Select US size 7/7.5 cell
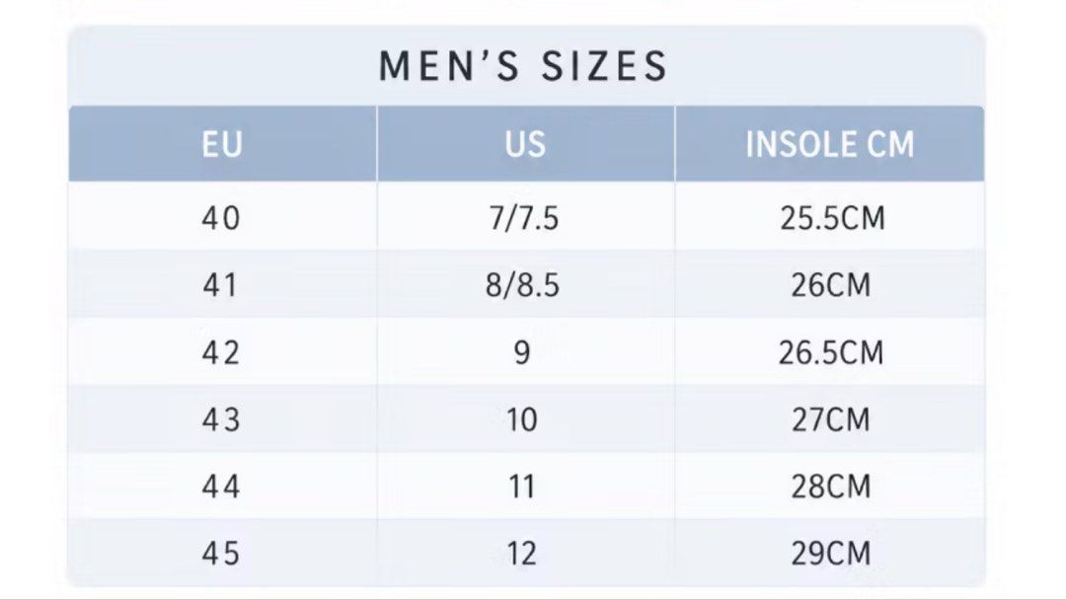The width and height of the screenshot is (1066, 600). coord(525,218)
